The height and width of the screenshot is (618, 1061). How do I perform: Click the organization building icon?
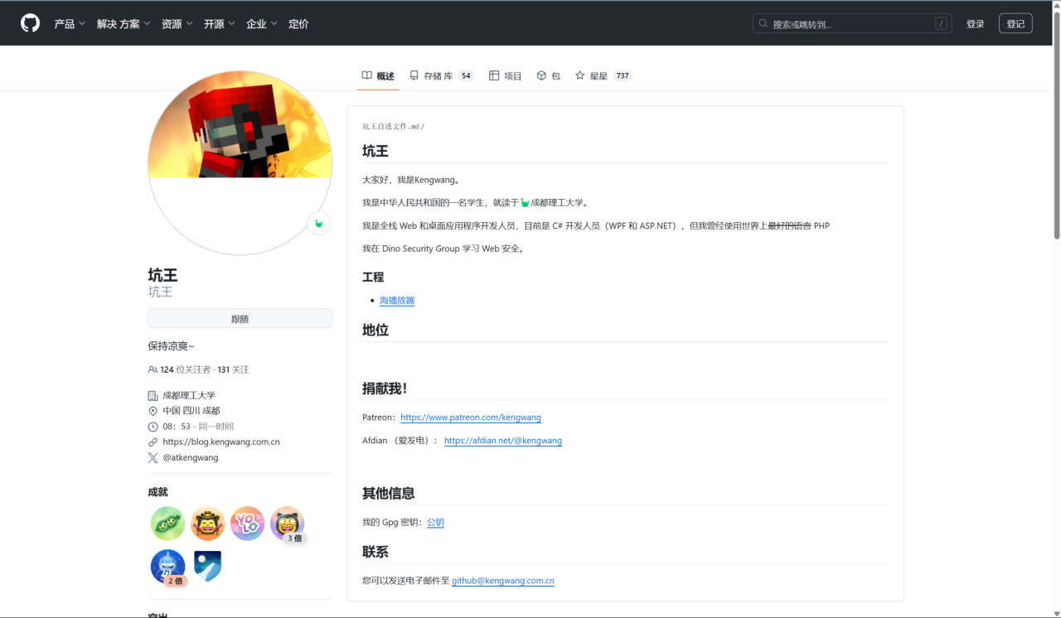coord(153,396)
